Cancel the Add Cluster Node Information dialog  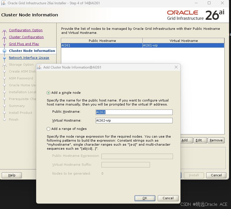168,198
